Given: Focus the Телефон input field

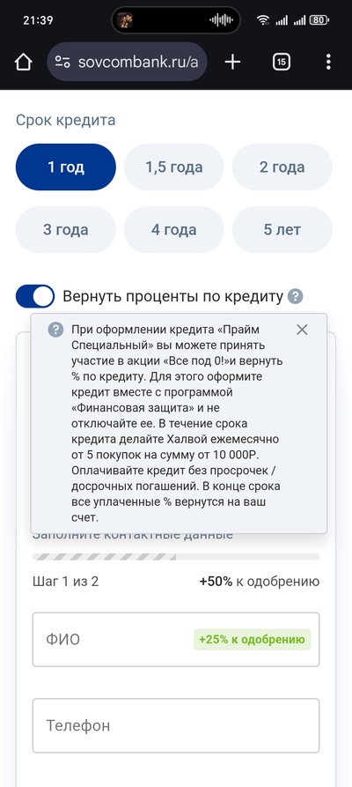Looking at the screenshot, I should point(176,725).
